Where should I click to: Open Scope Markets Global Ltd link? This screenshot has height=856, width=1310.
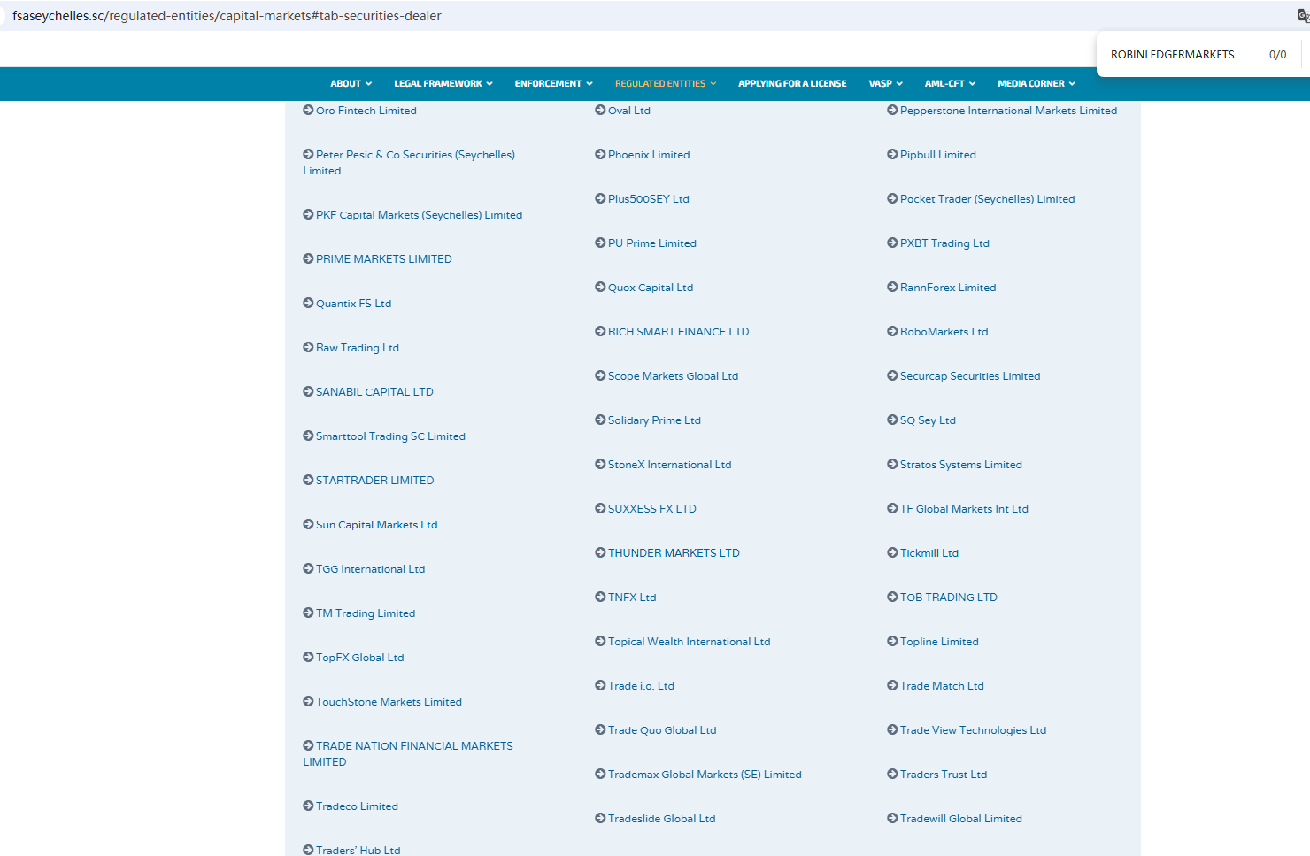673,376
